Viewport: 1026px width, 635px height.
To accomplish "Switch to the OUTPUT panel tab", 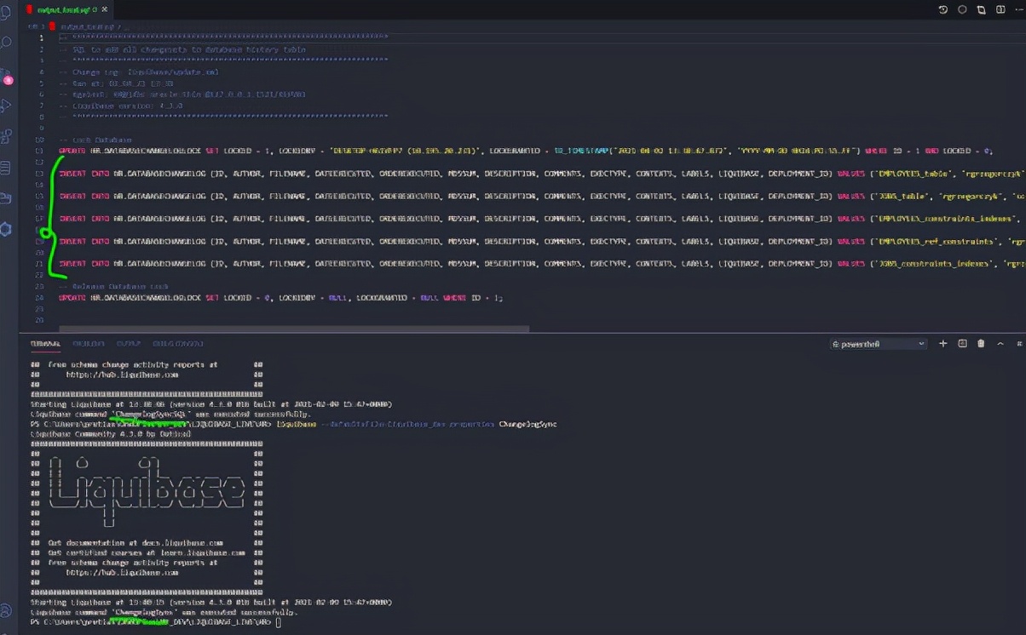I will tap(129, 344).
